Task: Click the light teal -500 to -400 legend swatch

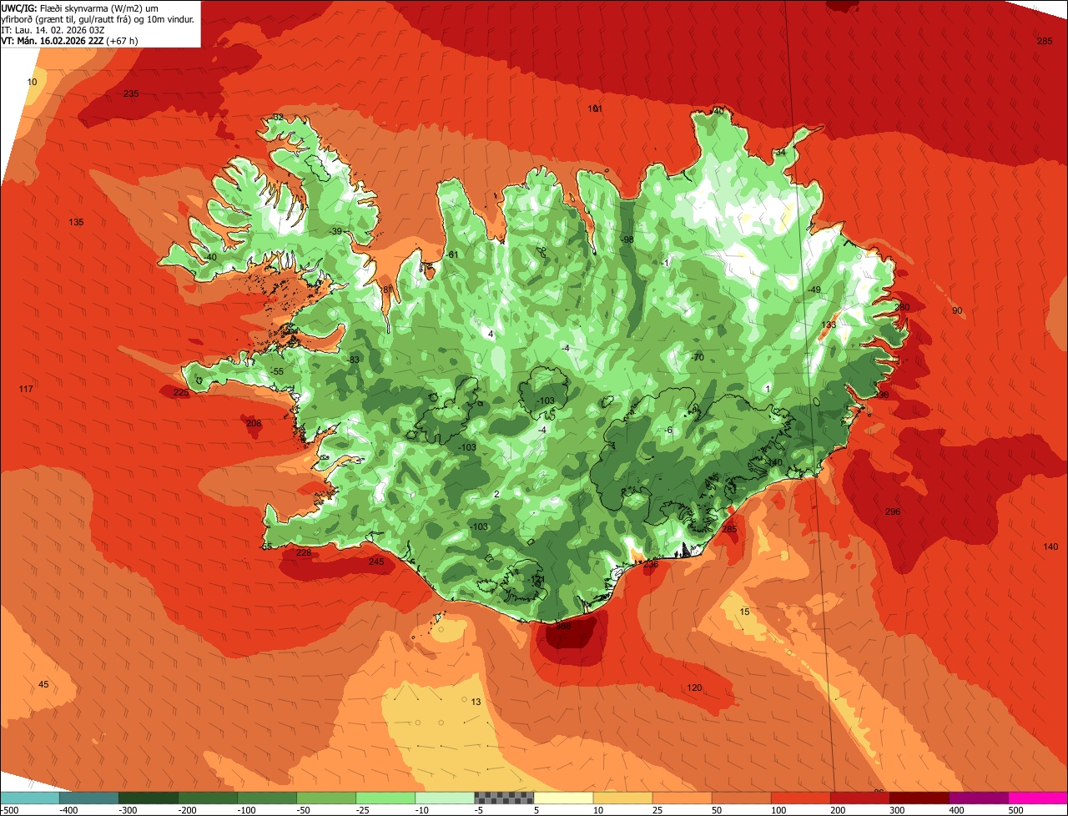Action: (x=29, y=798)
